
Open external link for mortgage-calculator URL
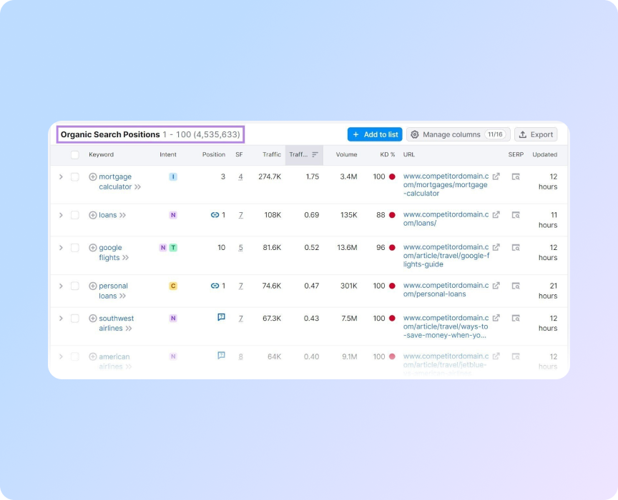(496, 176)
